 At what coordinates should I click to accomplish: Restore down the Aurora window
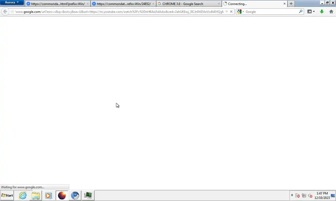tap(327, 3)
